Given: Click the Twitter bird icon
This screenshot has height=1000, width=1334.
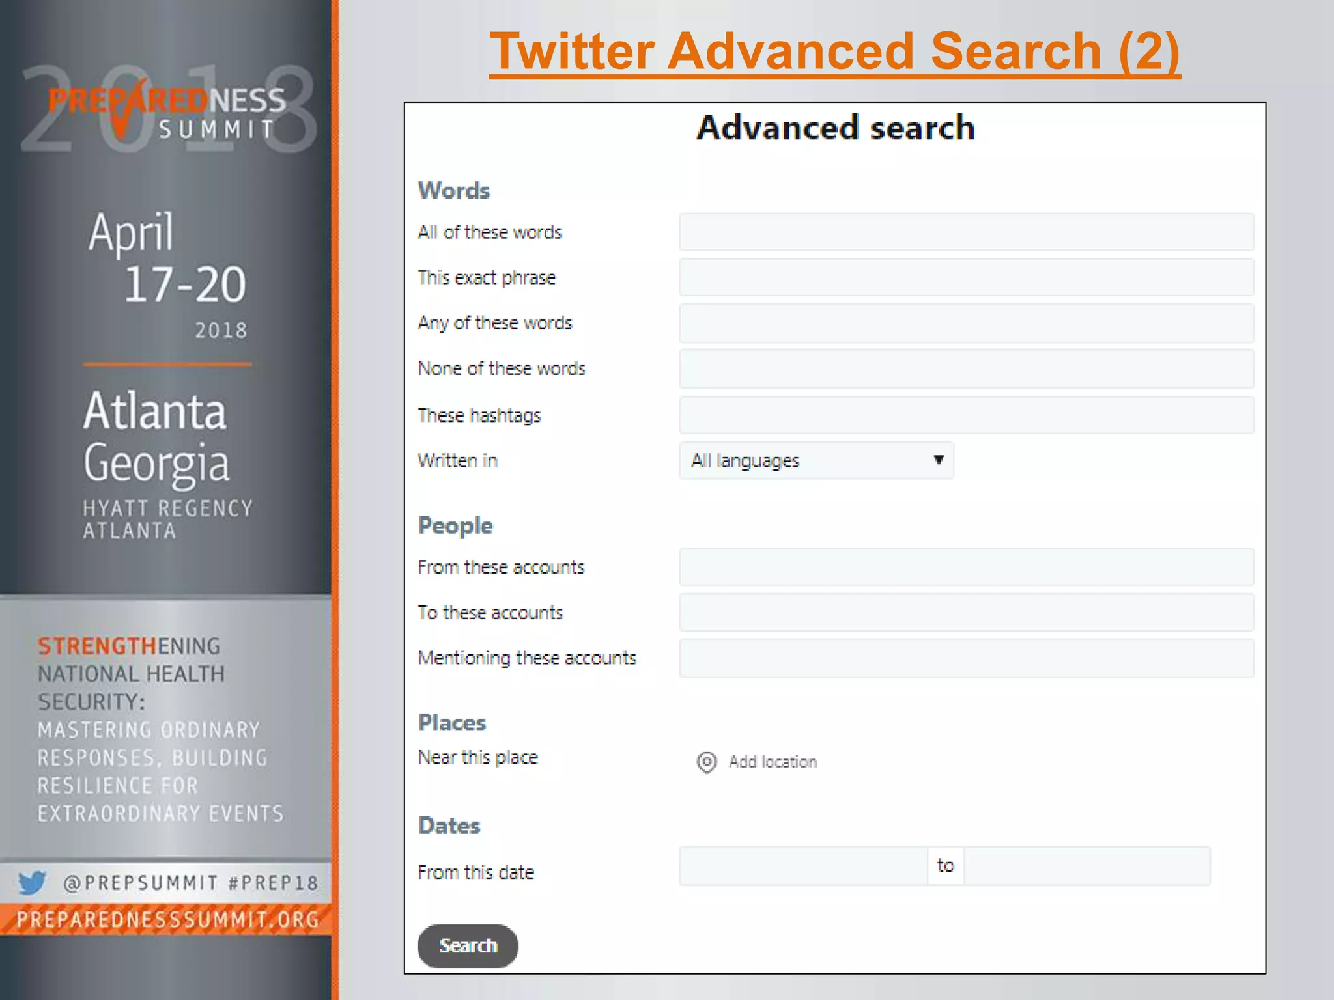Looking at the screenshot, I should tap(32, 883).
